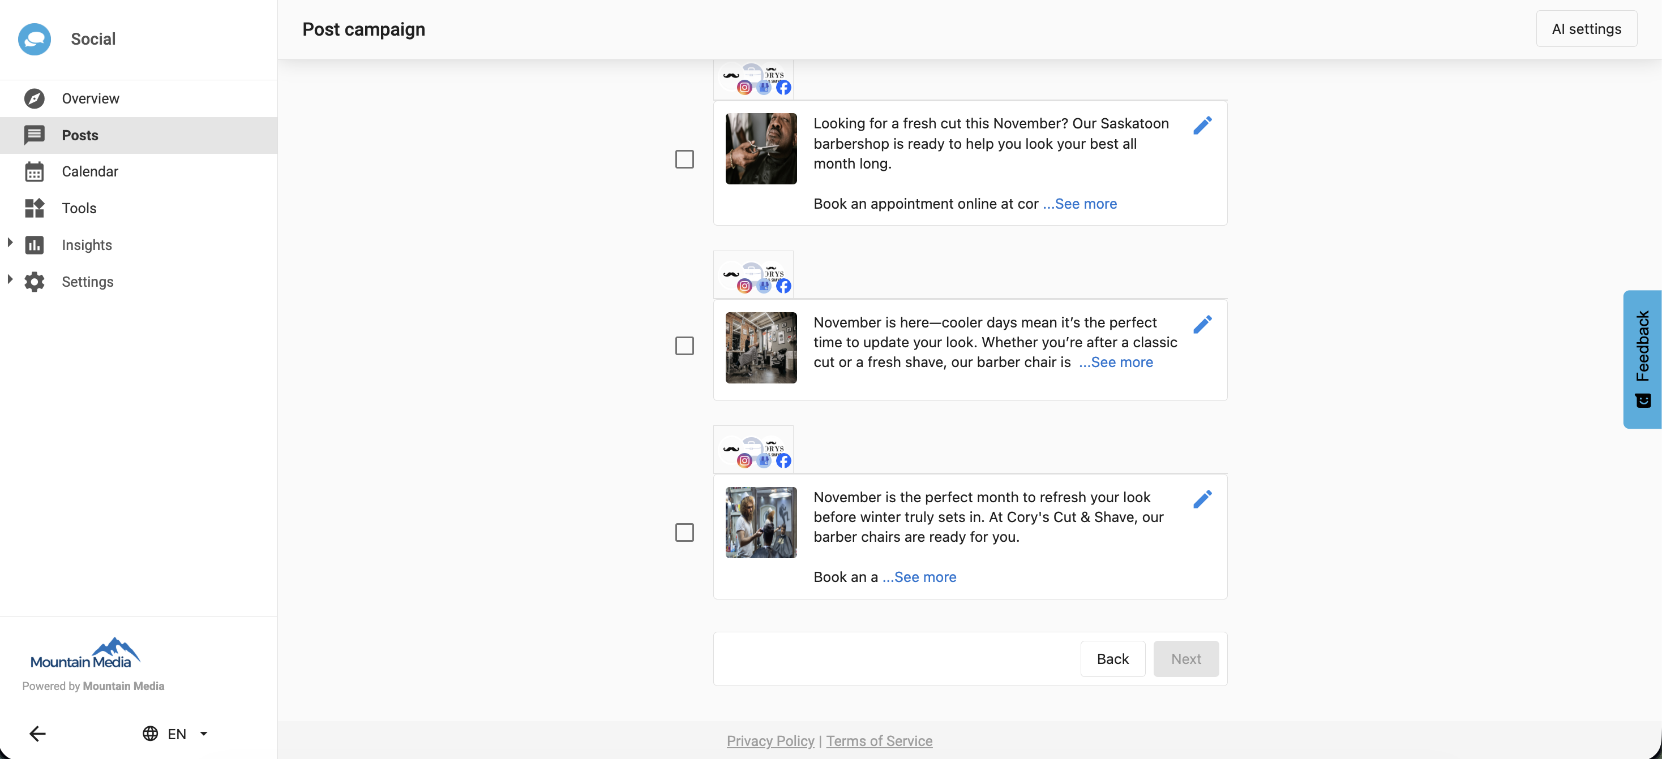
Task: Click the back arrow at sidebar bottom
Action: pyautogui.click(x=37, y=733)
